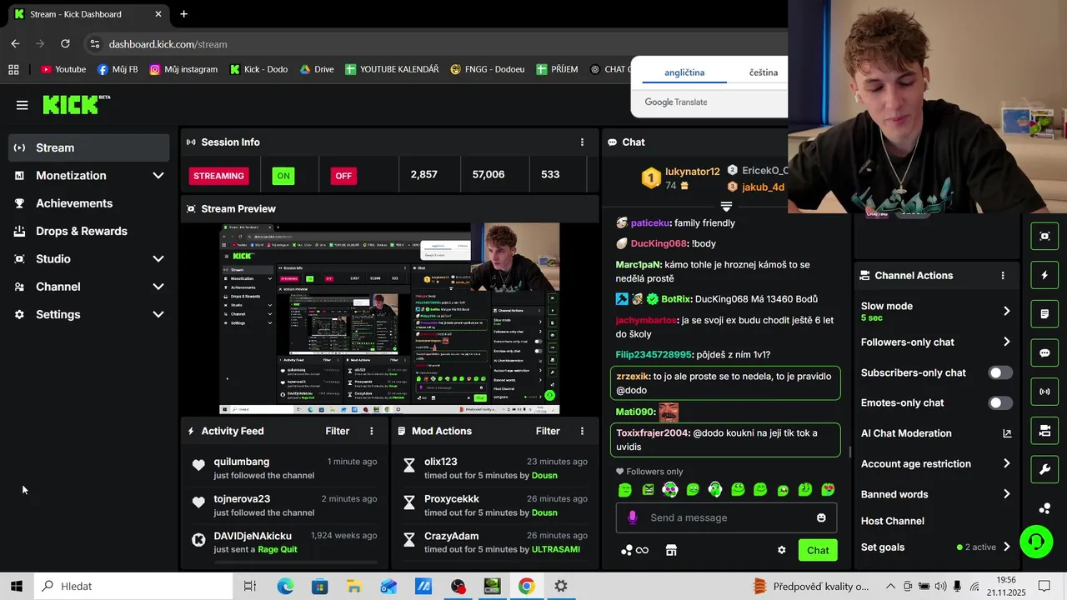1067x600 pixels.
Task: Click the Windows Start button
Action: tap(16, 587)
